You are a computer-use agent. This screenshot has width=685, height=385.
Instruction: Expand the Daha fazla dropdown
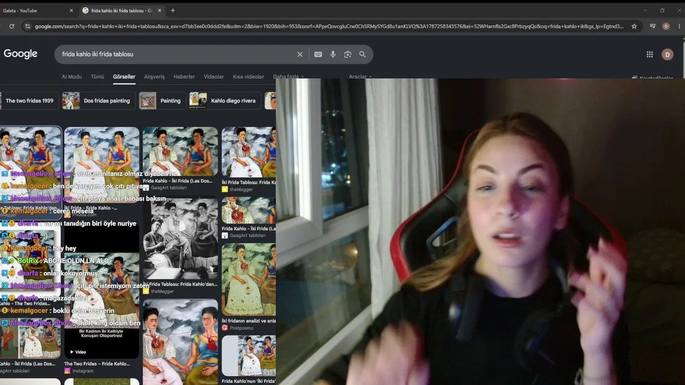click(288, 77)
